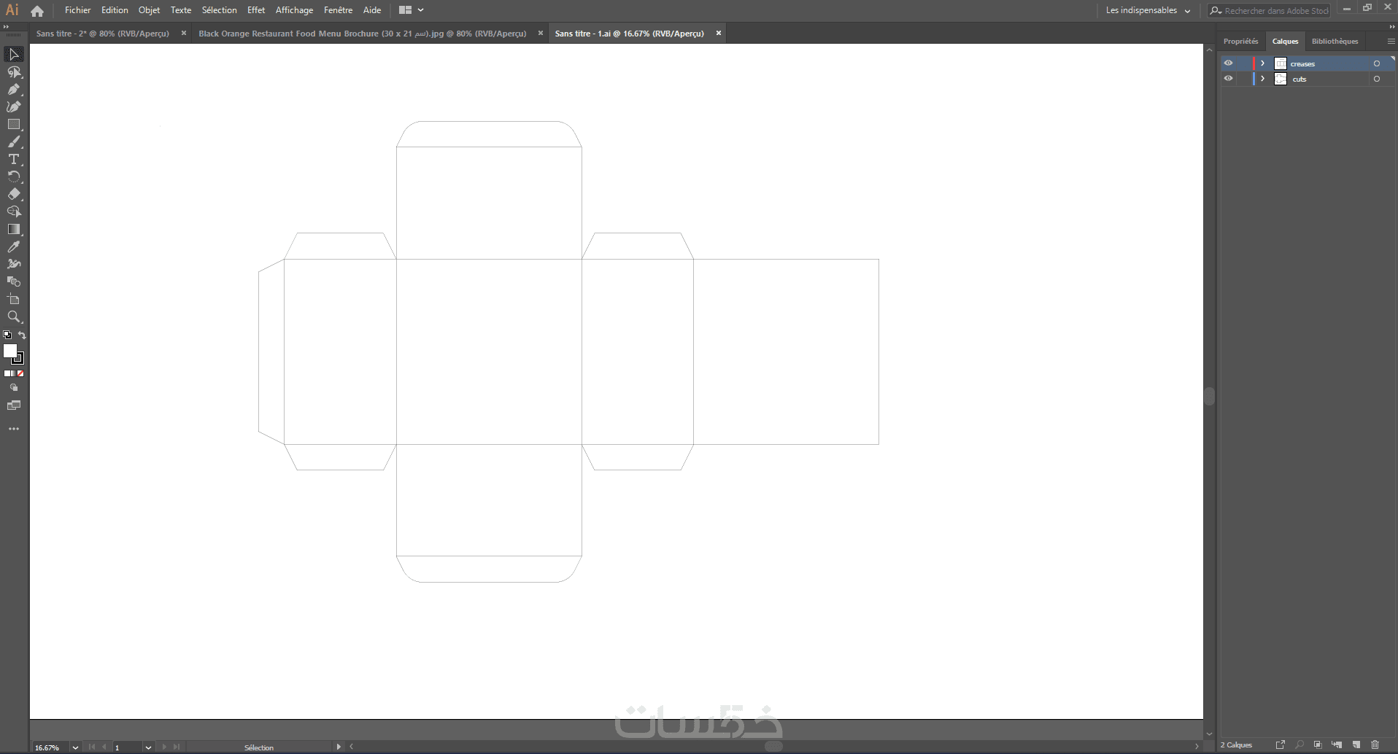Set fill to None swatch
Image resolution: width=1398 pixels, height=754 pixels.
[x=20, y=373]
